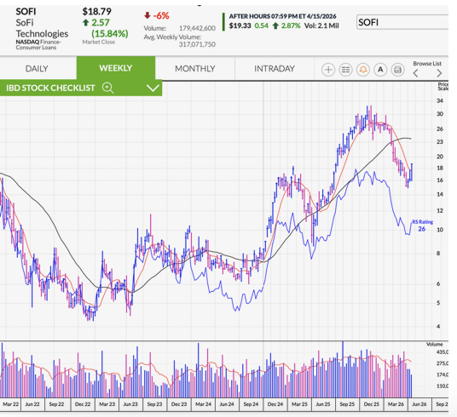This screenshot has height=417, width=457.
Task: Open the IBD STOCK CHECKLIST label
Action: click(50, 88)
